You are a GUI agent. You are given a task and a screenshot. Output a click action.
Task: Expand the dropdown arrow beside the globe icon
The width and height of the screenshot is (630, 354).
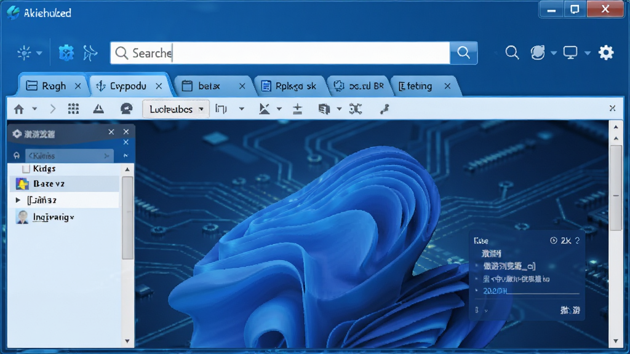tap(554, 53)
